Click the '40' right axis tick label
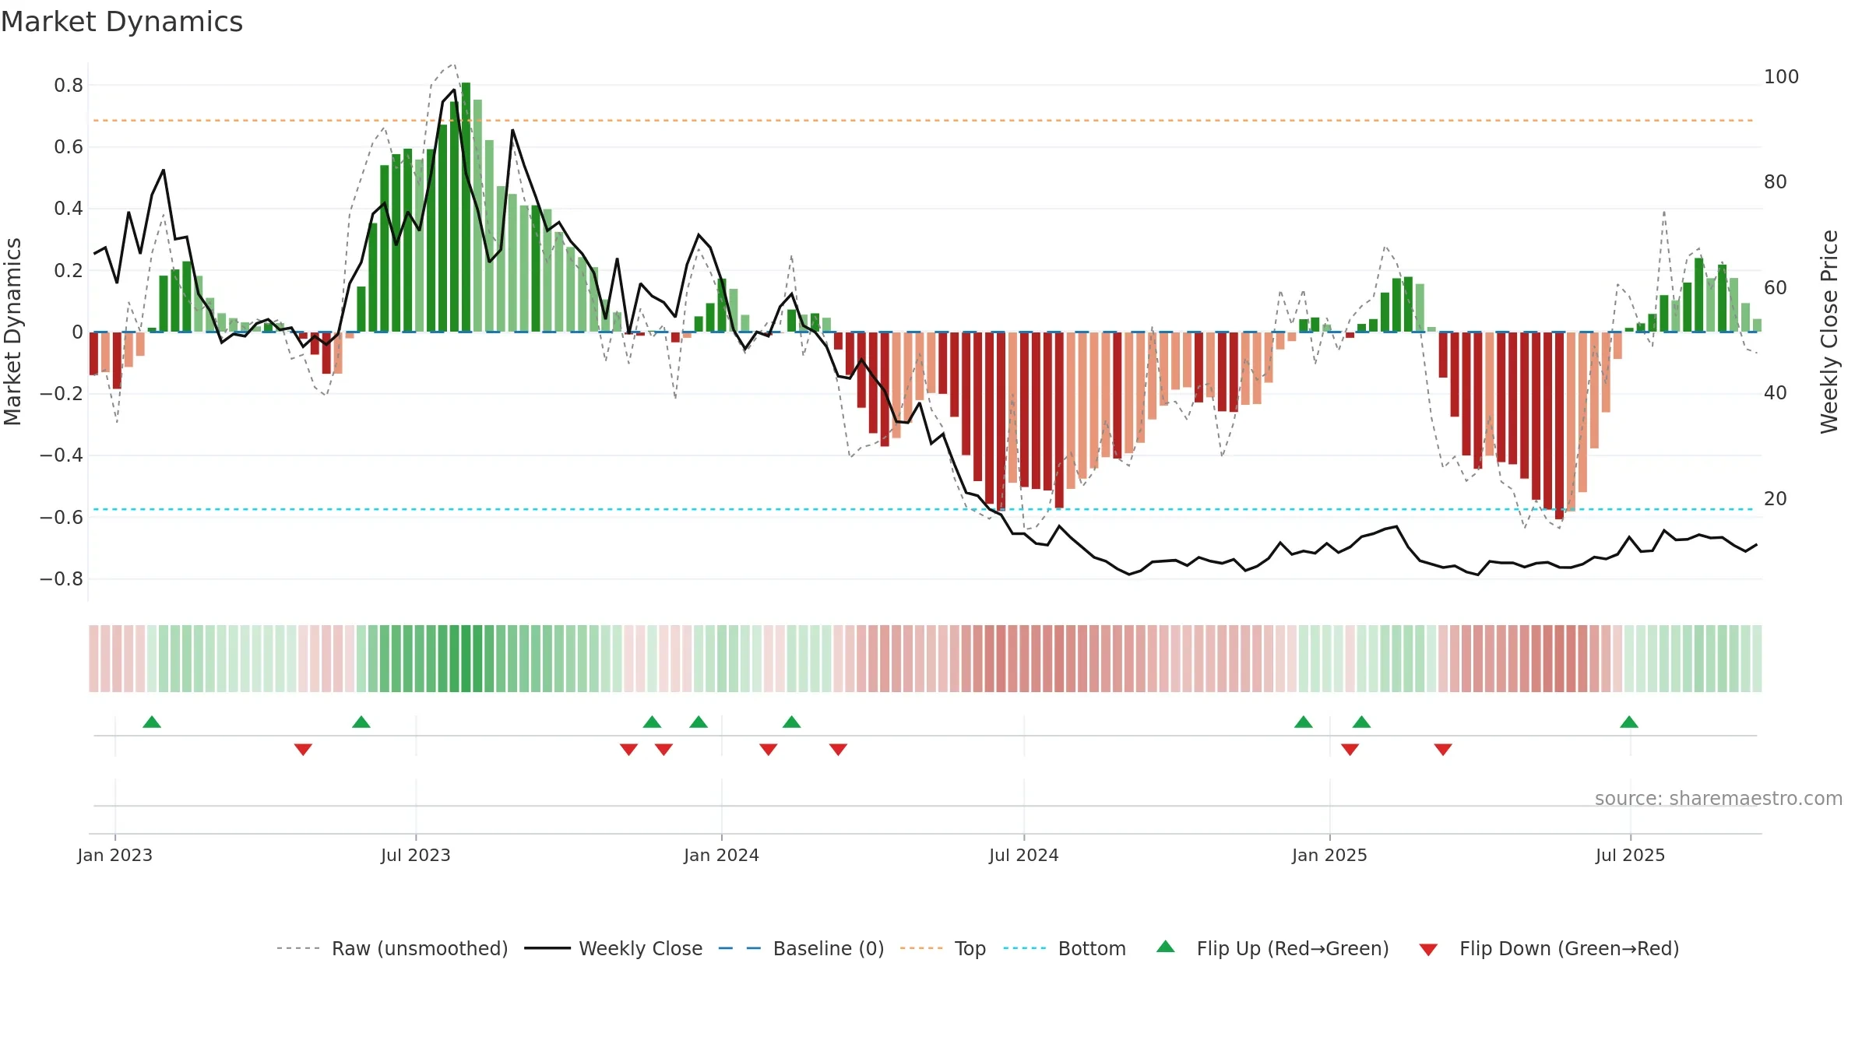1869x1051 pixels. click(x=1776, y=392)
